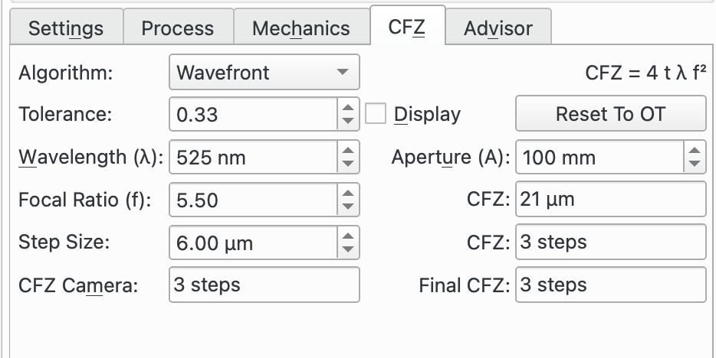Decrease Step Size with the down arrow
This screenshot has width=716, height=358.
pos(348,249)
